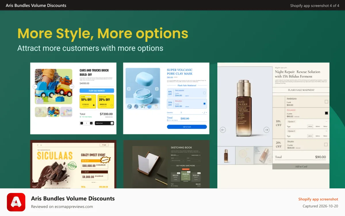
Task: Click the cart button in the Siculaas header
Action: (104, 145)
